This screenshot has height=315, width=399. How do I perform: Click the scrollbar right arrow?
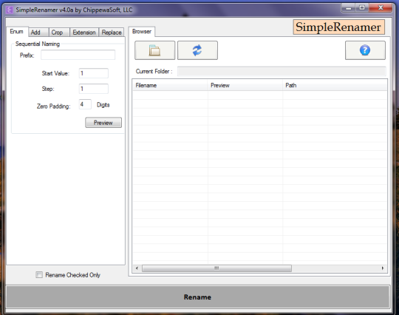[383, 268]
